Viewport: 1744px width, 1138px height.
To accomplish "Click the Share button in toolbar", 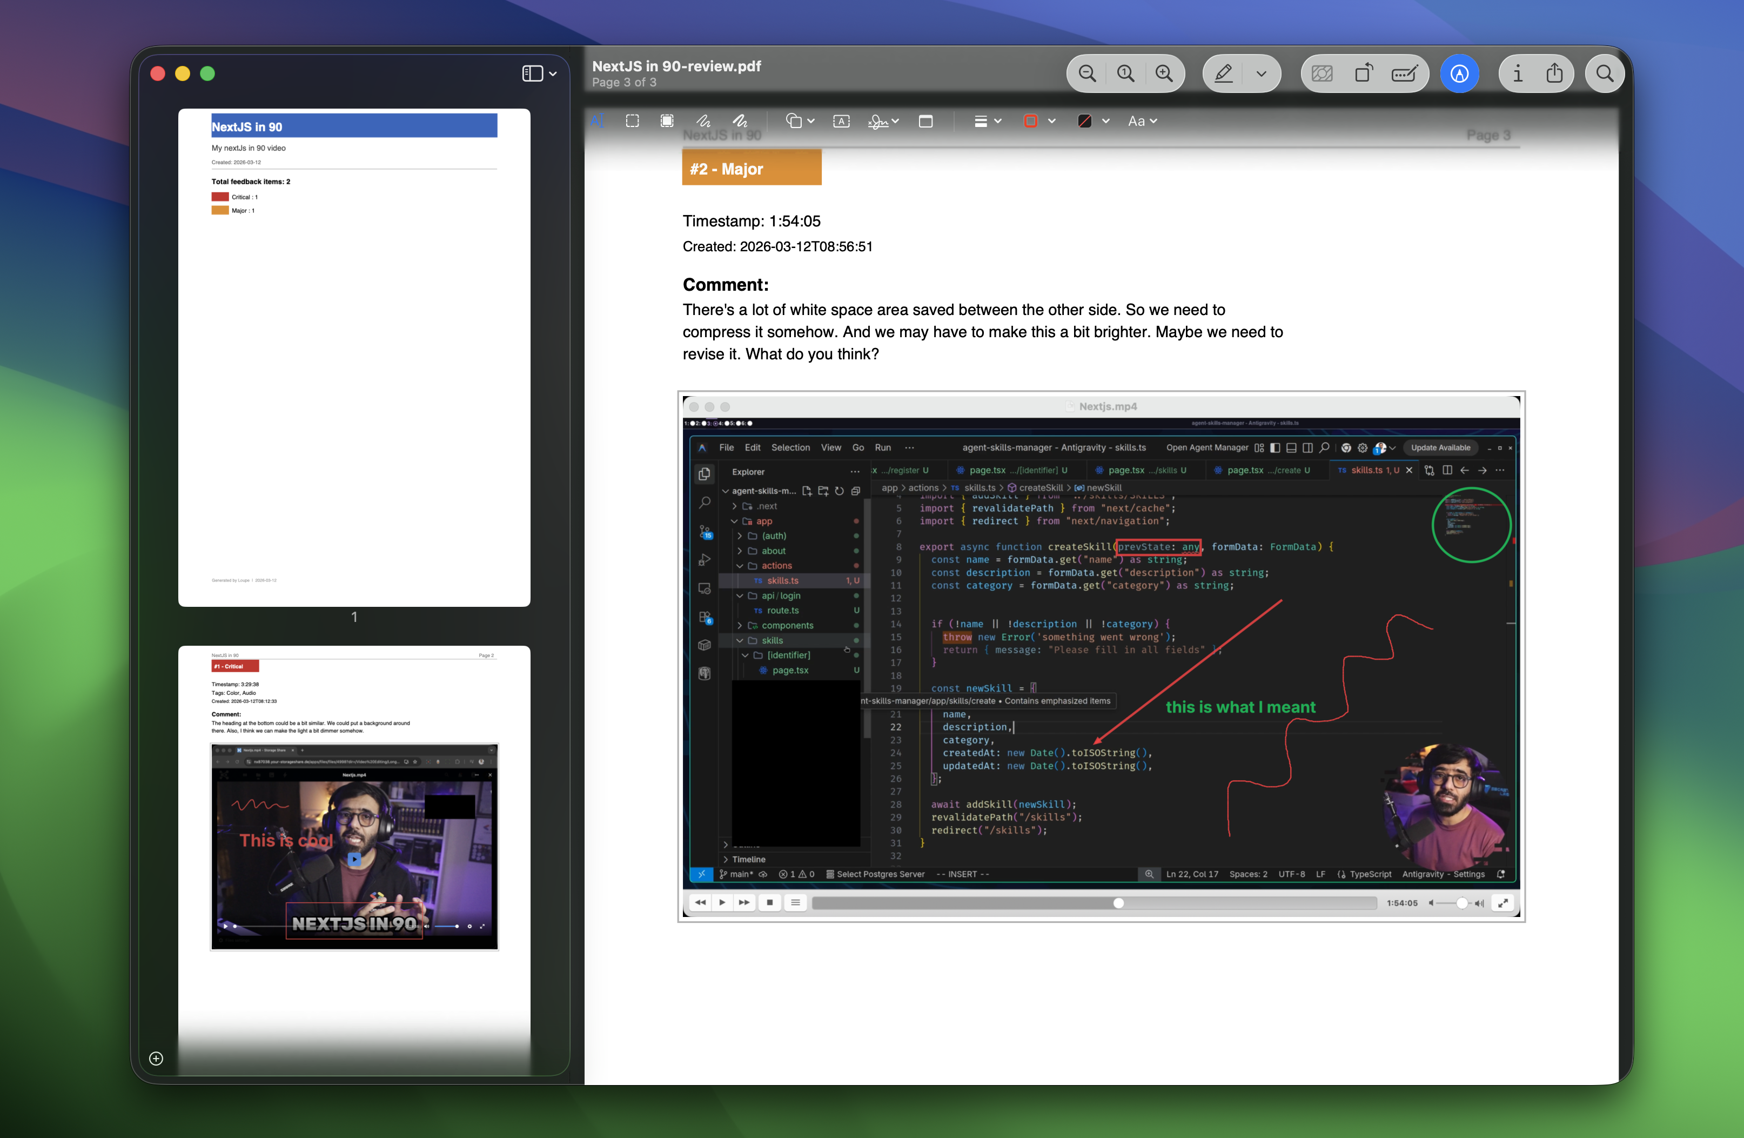I will point(1554,73).
